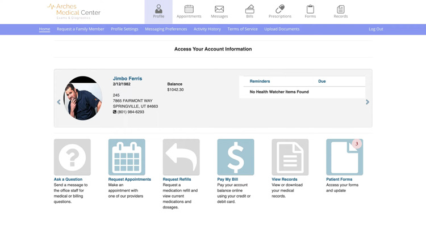The image size is (426, 239).
Task: Click the Pay My Bill dollar tile
Action: pyautogui.click(x=236, y=157)
